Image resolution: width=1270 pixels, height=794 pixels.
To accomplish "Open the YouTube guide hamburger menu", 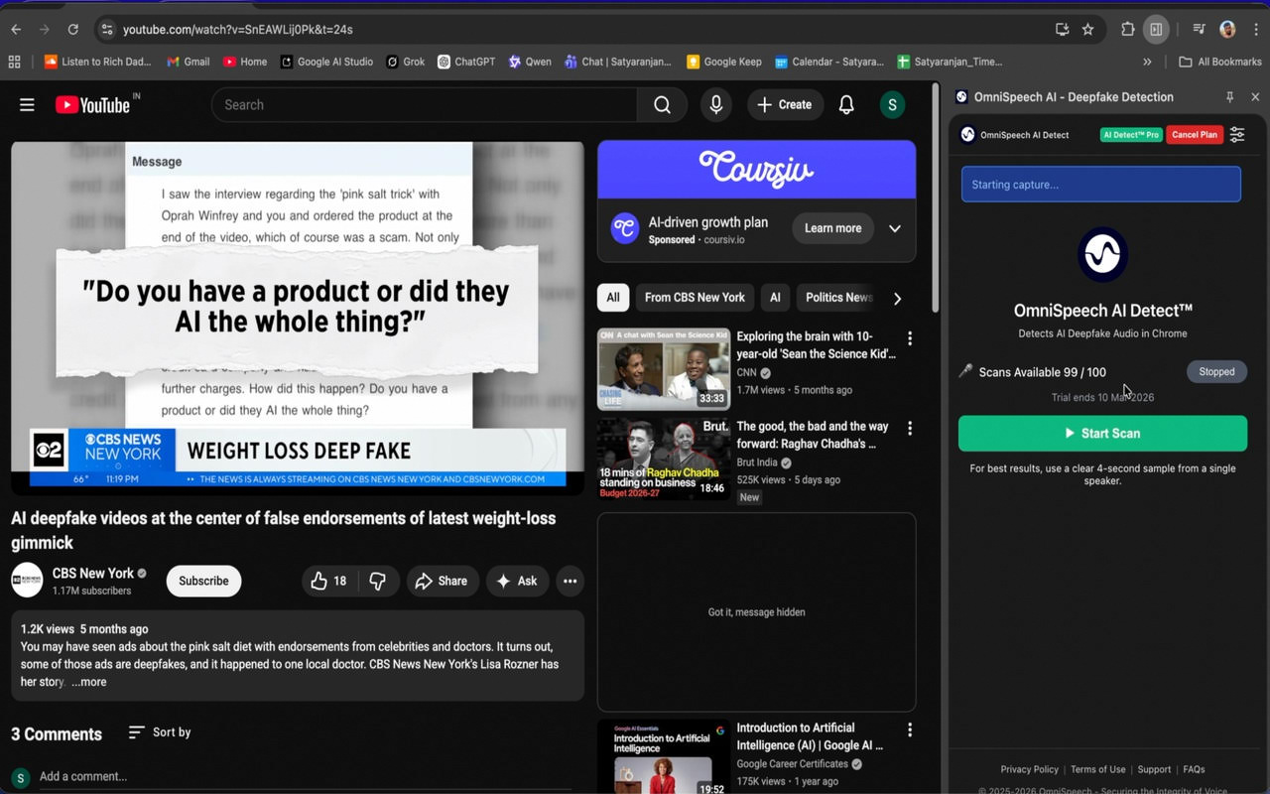I will click(x=27, y=104).
